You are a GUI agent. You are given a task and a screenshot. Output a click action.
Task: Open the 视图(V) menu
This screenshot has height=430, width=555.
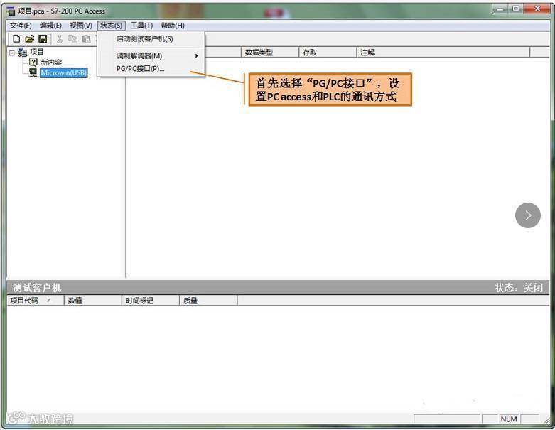(x=81, y=26)
